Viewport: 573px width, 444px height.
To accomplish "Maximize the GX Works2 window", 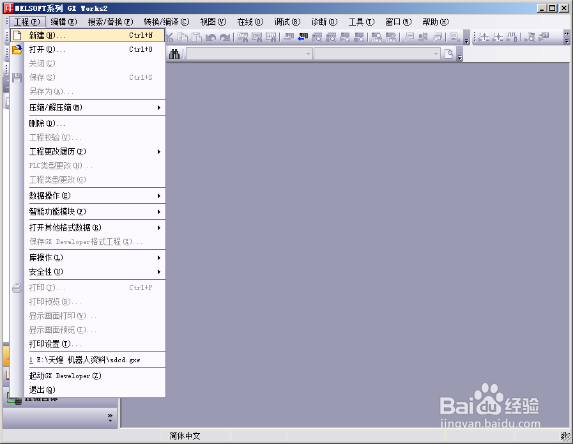I will click(x=553, y=8).
